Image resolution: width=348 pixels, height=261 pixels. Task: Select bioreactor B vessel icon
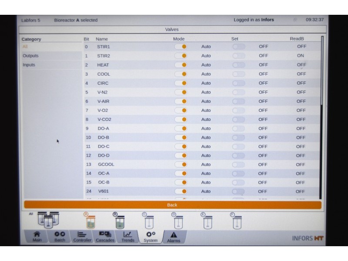(120, 221)
